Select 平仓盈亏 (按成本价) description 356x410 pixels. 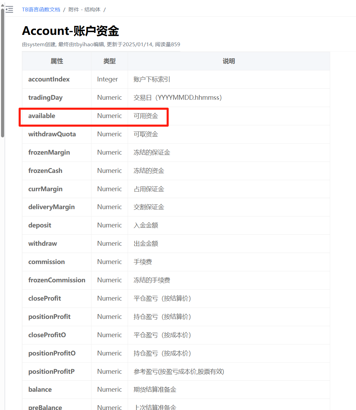(162, 335)
